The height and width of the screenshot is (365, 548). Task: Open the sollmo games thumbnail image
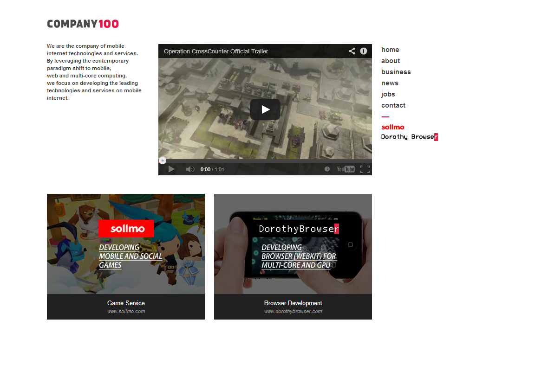pos(126,244)
